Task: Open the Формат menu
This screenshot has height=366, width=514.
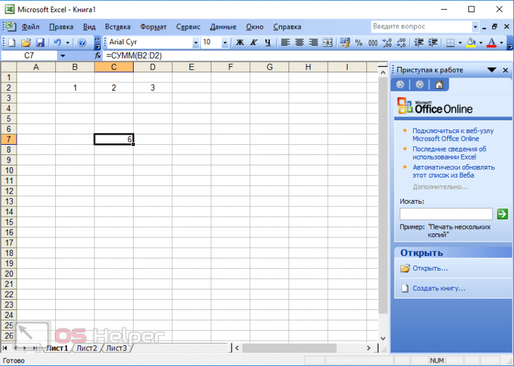Action: click(153, 27)
